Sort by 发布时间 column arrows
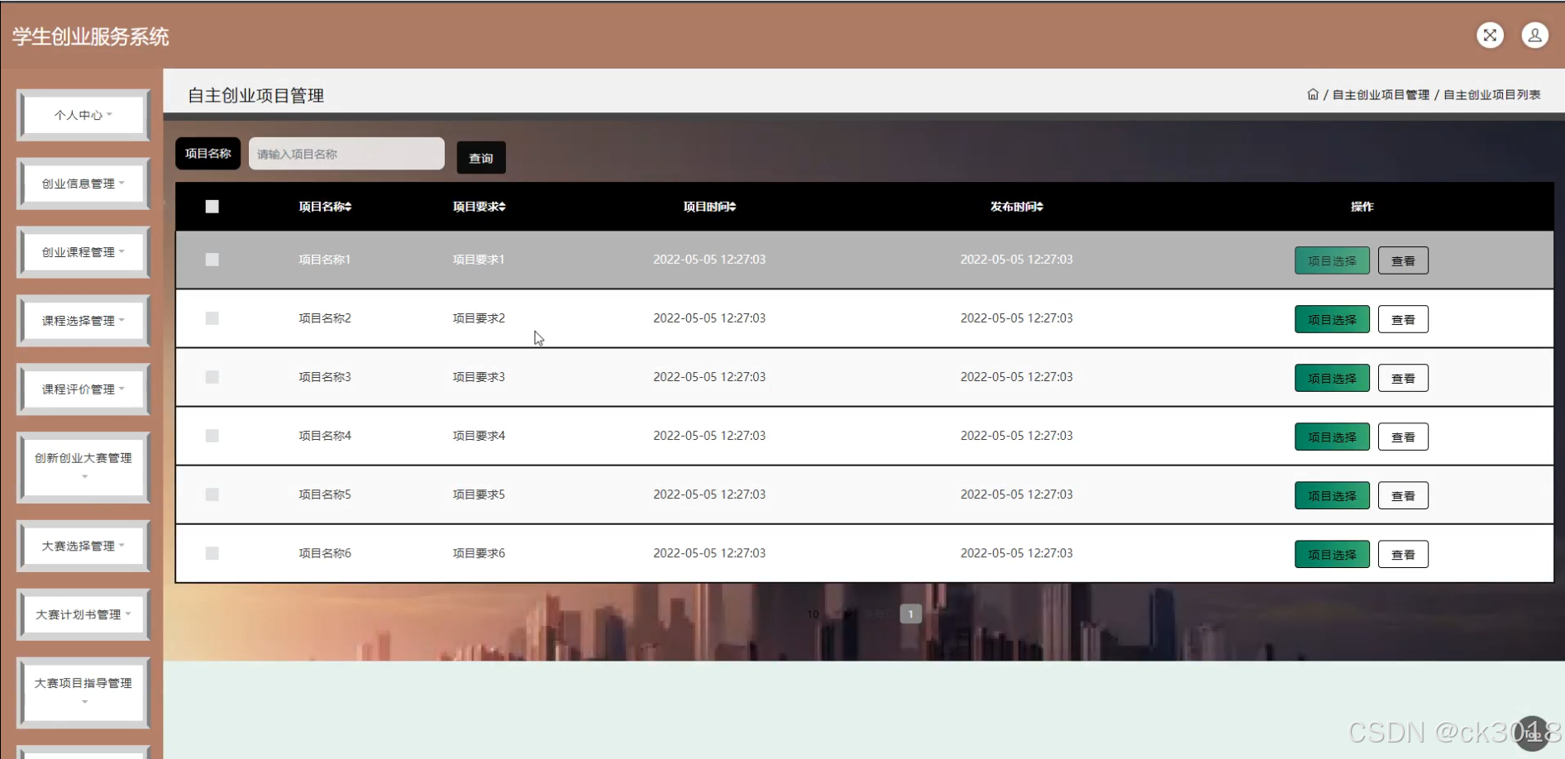The height and width of the screenshot is (759, 1565). (x=1040, y=207)
